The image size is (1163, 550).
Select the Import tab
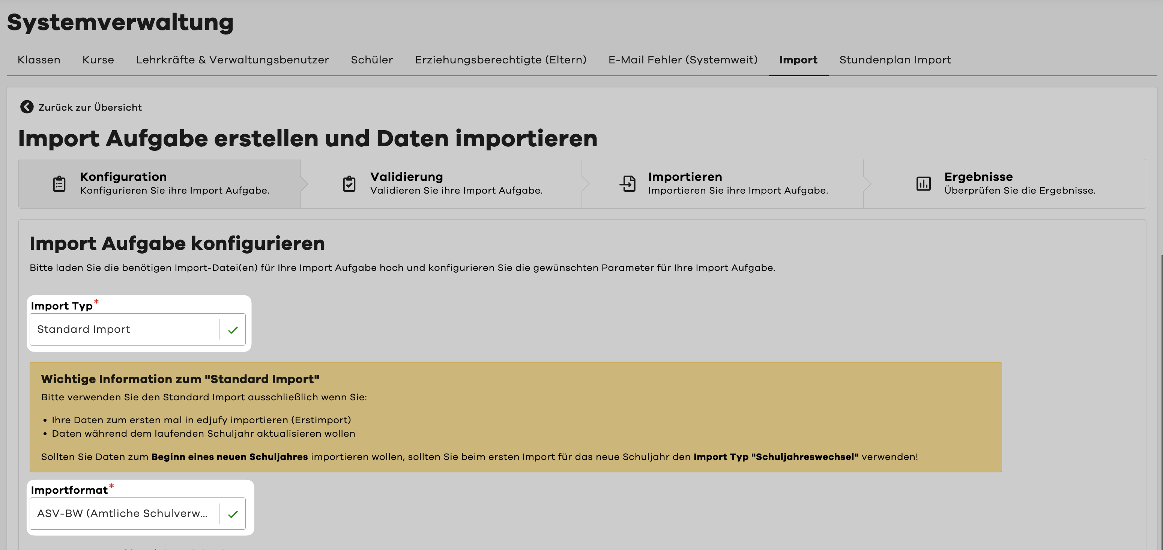[x=798, y=60]
